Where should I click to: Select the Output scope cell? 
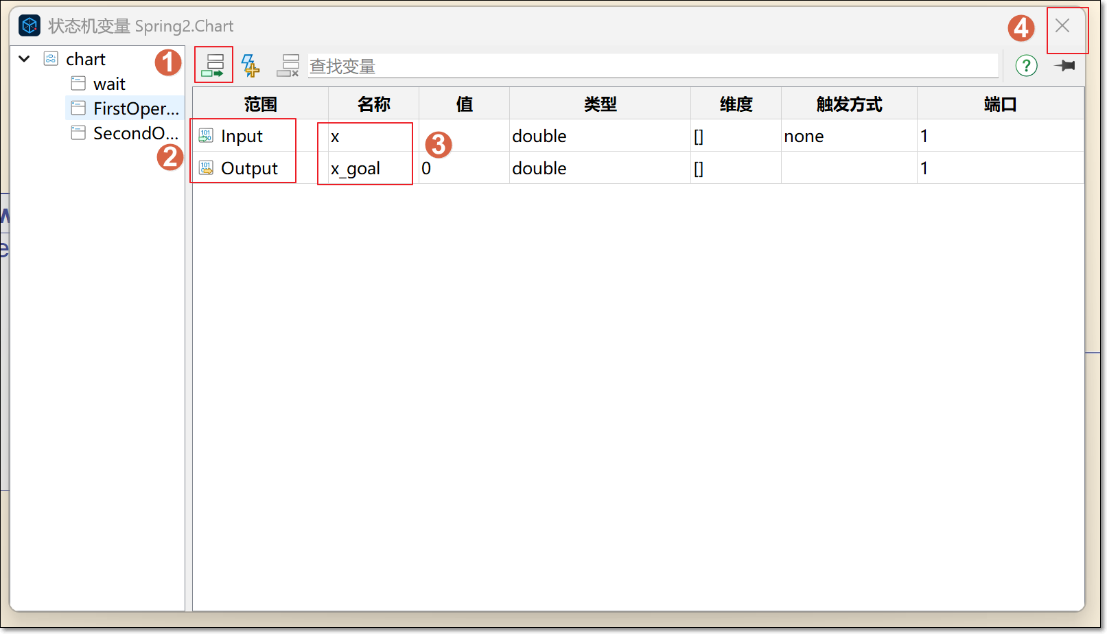[x=260, y=168]
